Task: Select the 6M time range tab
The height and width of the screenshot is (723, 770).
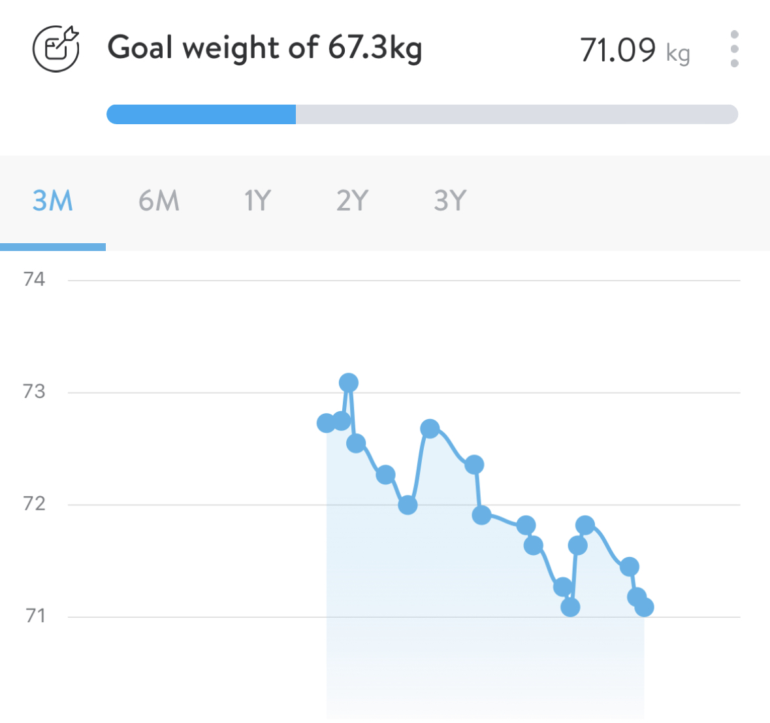Action: click(159, 201)
